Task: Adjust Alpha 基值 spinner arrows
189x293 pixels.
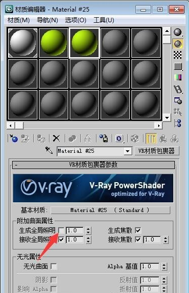Action: (164, 267)
